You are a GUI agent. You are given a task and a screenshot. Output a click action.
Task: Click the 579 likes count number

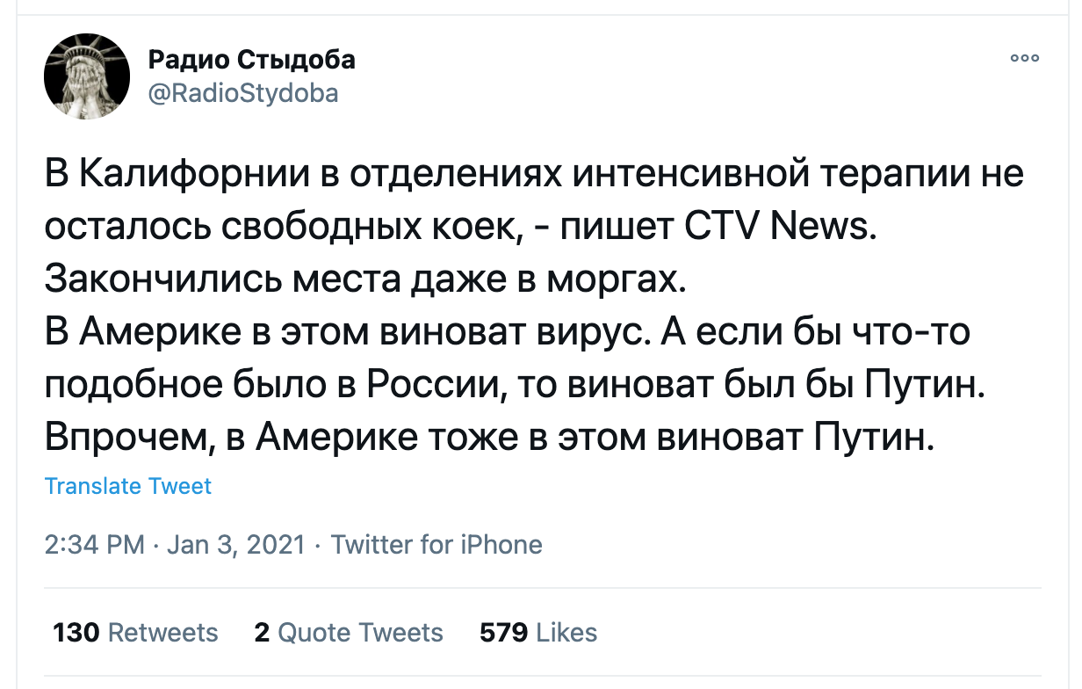point(503,633)
